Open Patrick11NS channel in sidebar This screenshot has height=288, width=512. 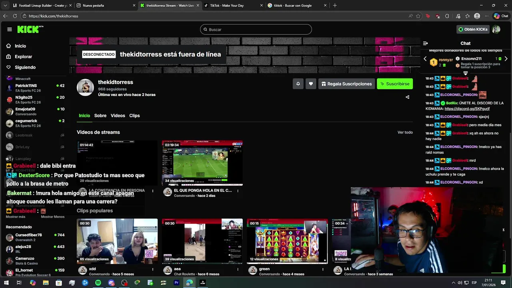(x=35, y=88)
